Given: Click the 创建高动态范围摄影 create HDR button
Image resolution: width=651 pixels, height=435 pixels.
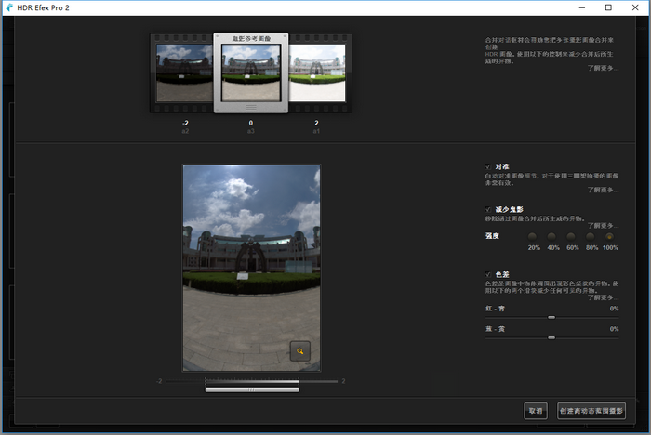Looking at the screenshot, I should click(x=591, y=411).
